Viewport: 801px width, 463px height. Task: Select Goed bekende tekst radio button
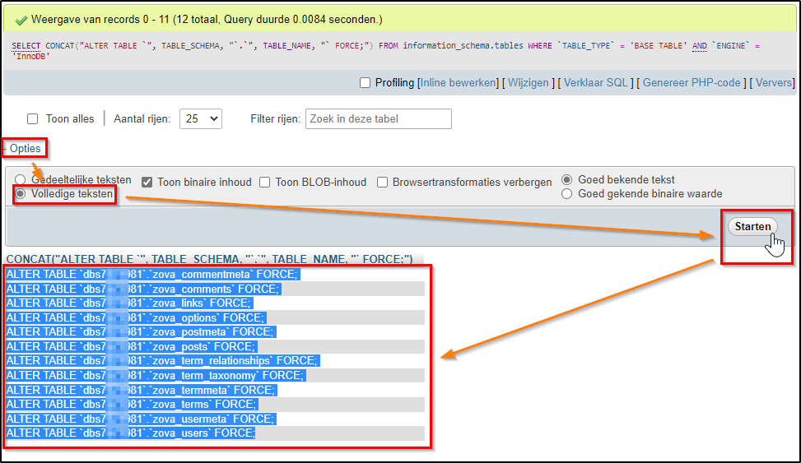point(567,179)
